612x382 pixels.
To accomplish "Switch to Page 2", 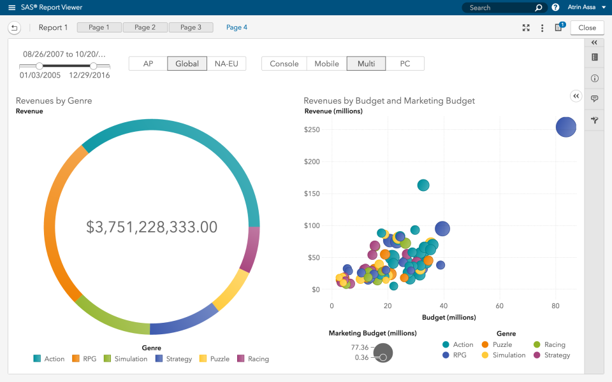I will click(x=145, y=27).
